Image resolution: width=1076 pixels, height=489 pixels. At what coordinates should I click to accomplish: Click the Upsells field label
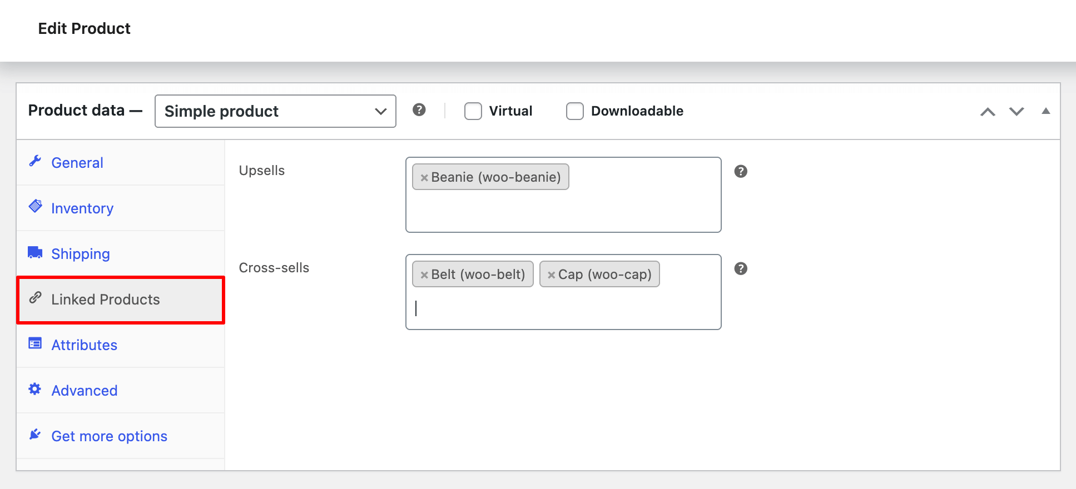(262, 171)
